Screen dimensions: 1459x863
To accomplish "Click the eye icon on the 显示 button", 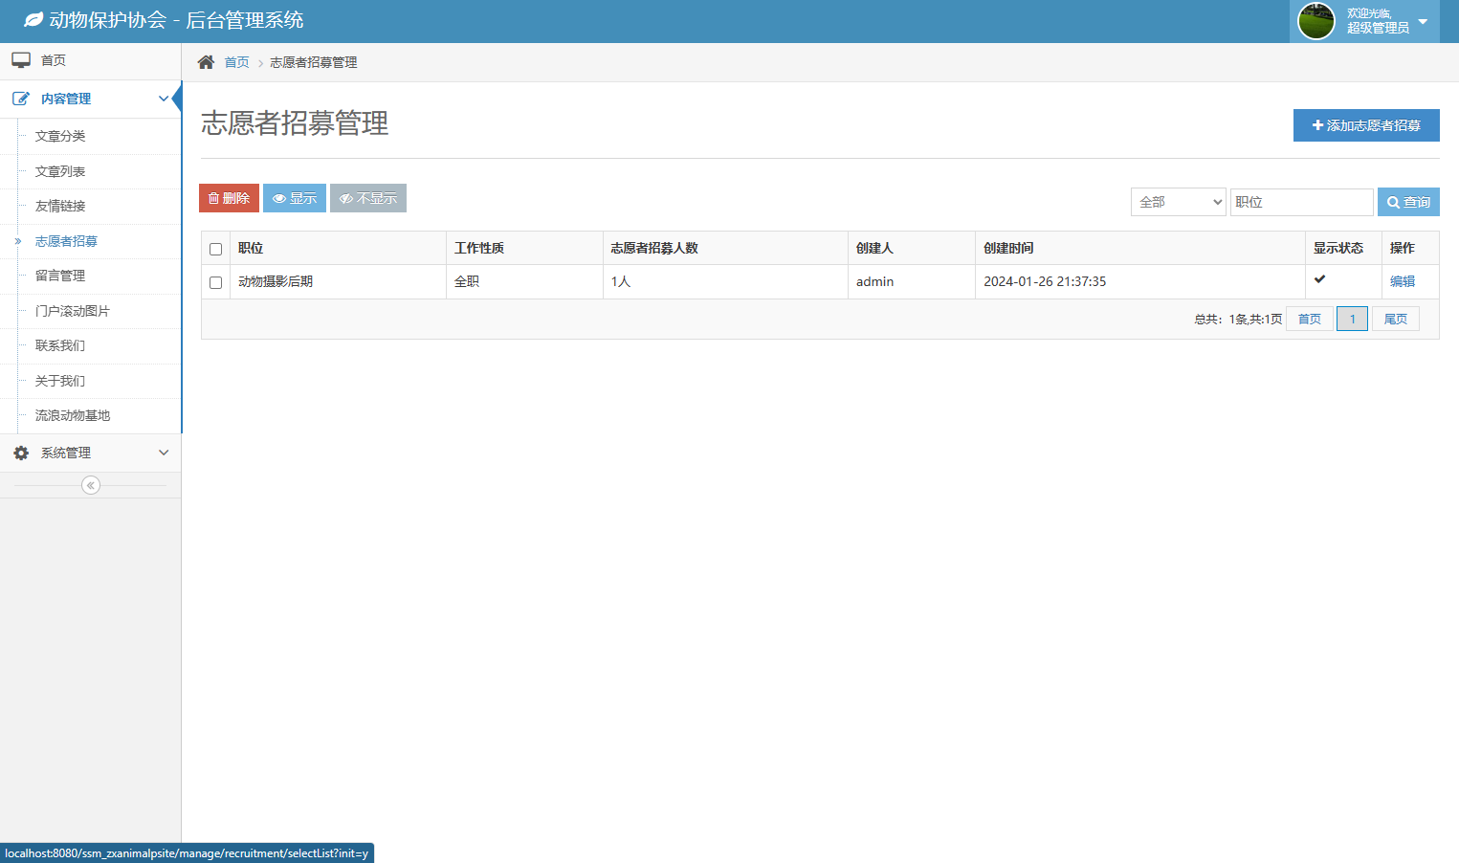I will click(277, 198).
